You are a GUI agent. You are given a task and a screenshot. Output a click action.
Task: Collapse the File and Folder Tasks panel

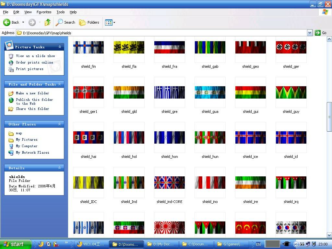pos(60,84)
